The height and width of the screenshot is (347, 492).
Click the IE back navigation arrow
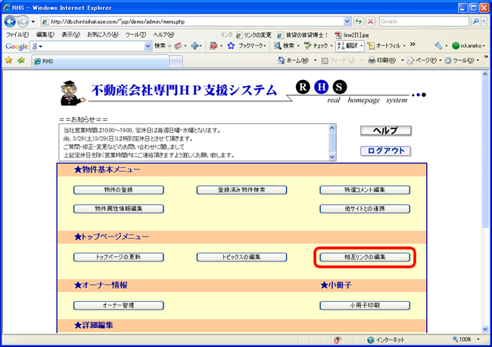pos(11,22)
